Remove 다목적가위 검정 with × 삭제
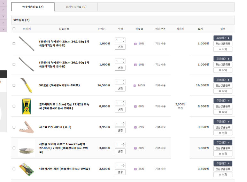This screenshot has height=182, width=247. (x=223, y=175)
